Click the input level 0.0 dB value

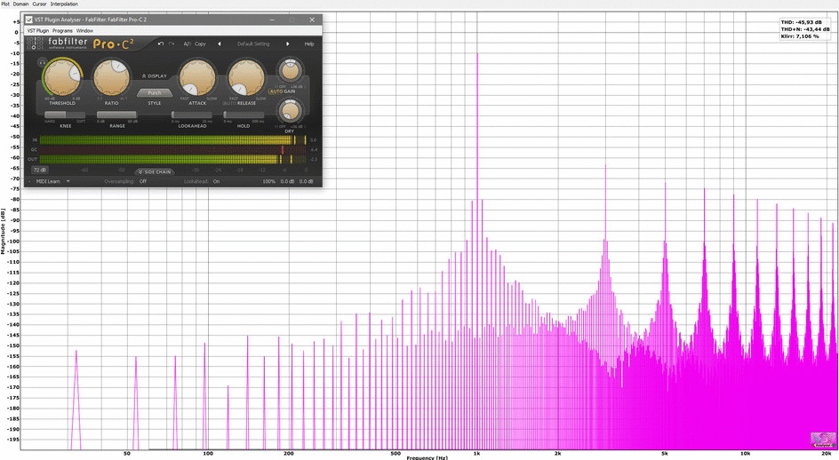(287, 181)
